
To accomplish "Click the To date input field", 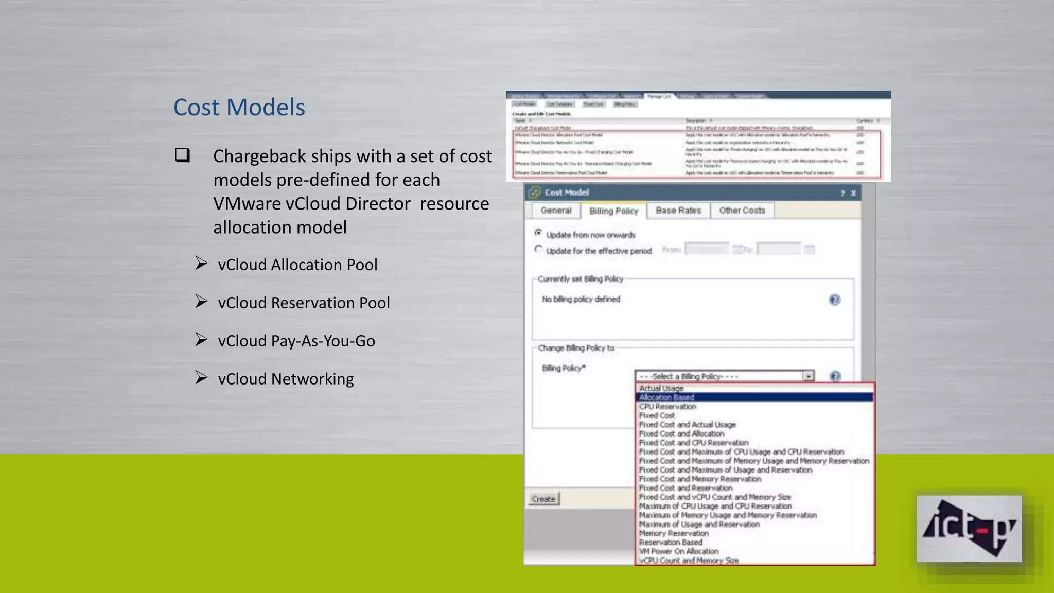I will point(779,250).
